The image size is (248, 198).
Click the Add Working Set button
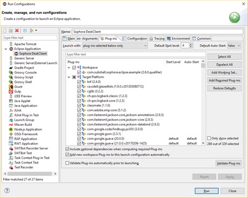[x=224, y=73]
